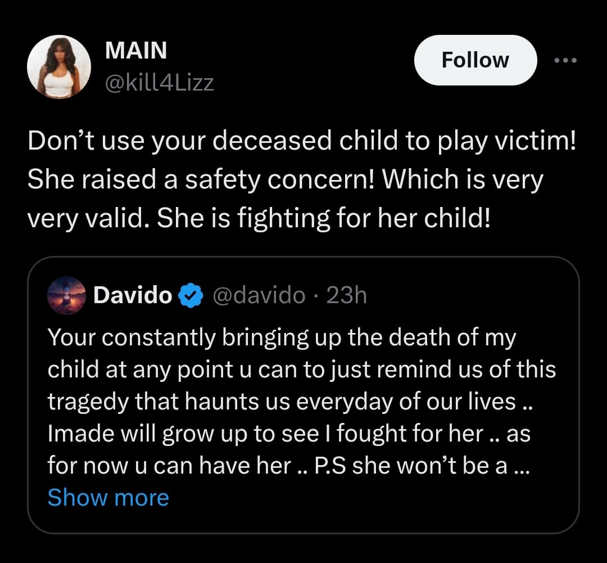Click the quoted line starting "child at any point"

coord(301,370)
